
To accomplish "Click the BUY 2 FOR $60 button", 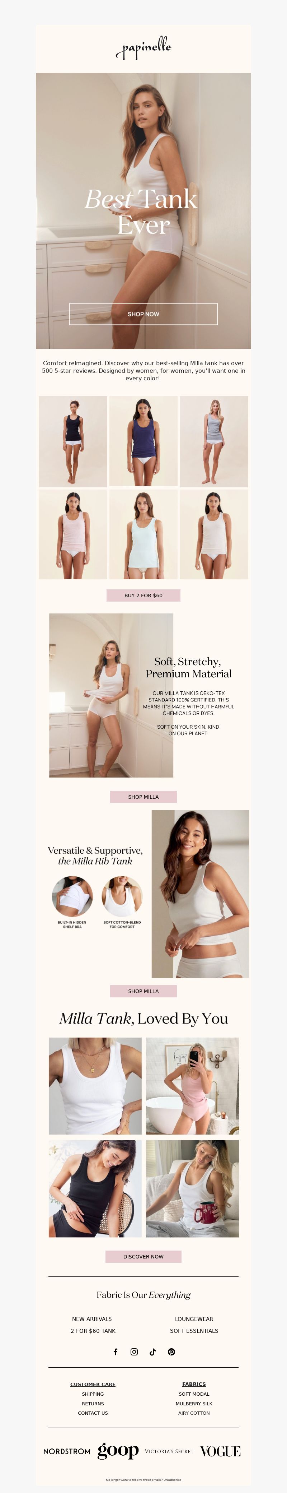I will tap(143, 595).
